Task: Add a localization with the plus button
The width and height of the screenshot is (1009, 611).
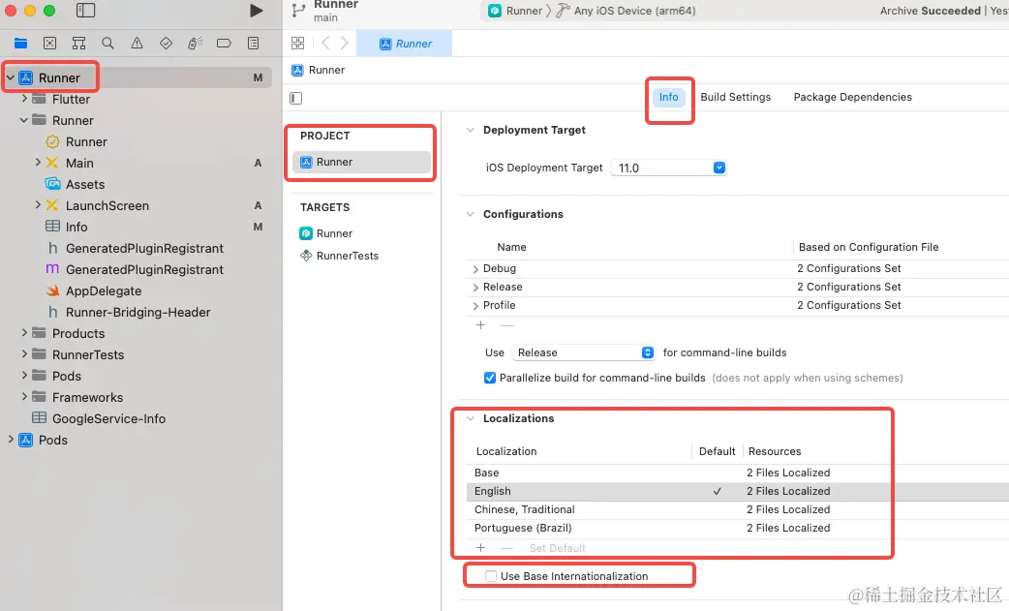Action: 480,548
